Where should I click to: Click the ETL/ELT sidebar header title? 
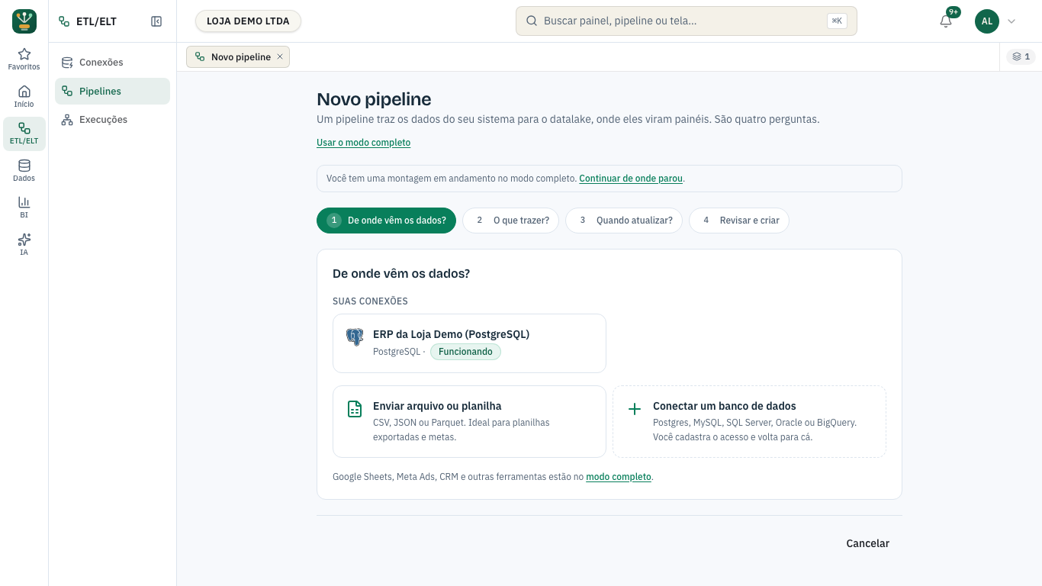[96, 21]
